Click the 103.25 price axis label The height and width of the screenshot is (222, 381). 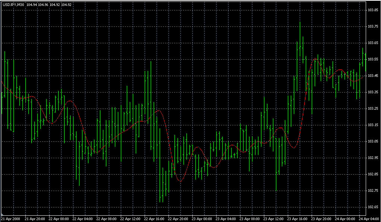coord(373,109)
